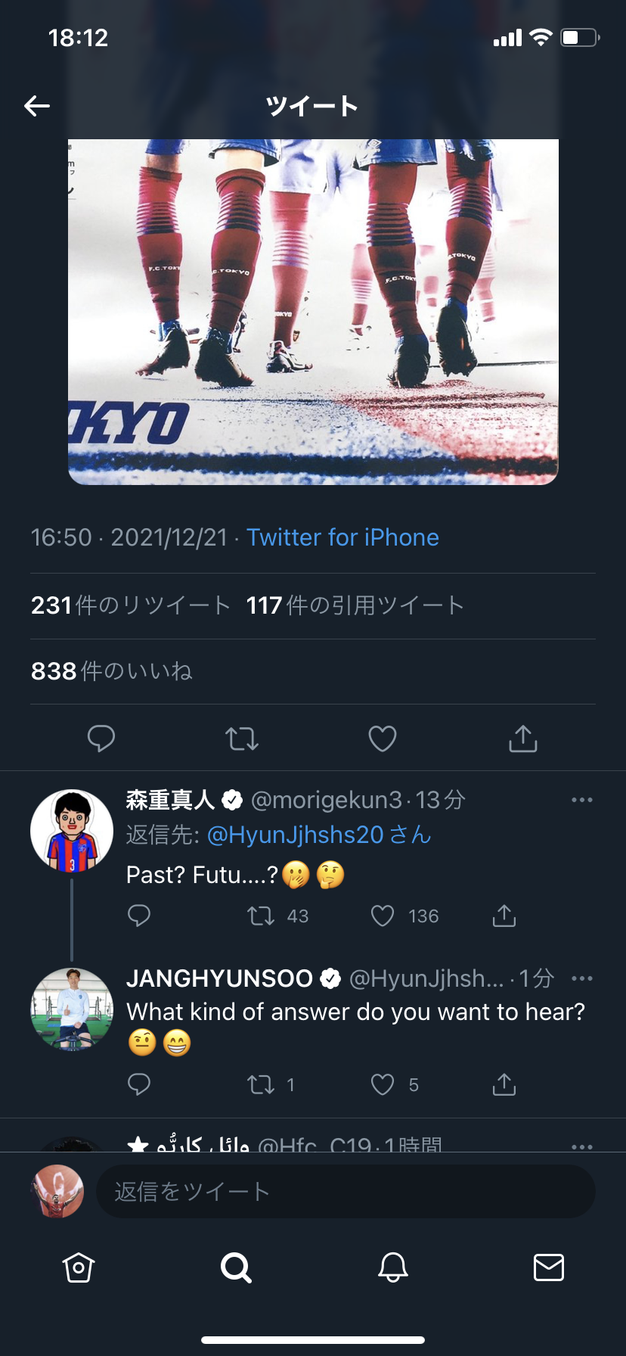Tap the reply tweet input field

[x=346, y=1192]
